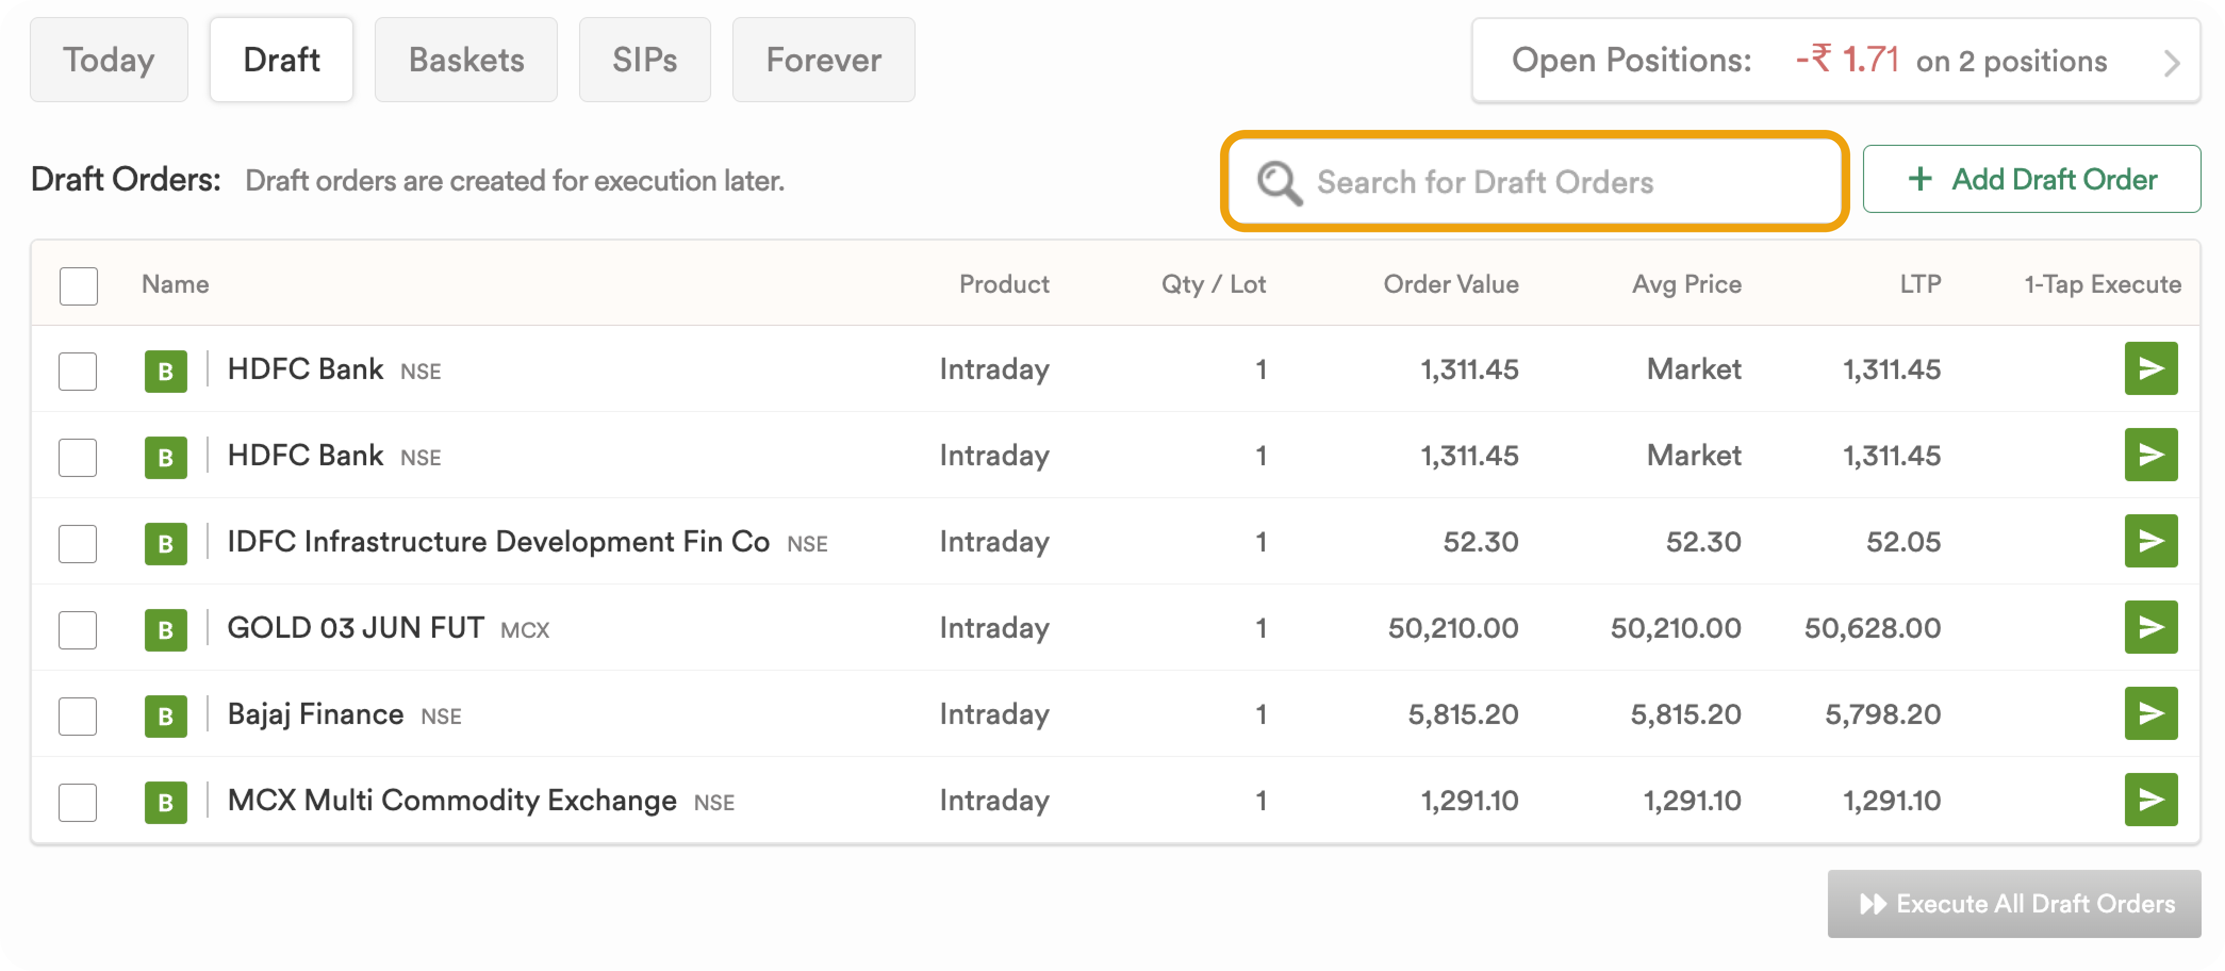This screenshot has width=2225, height=971.
Task: Click the 52.05 LTP value
Action: coord(1903,541)
